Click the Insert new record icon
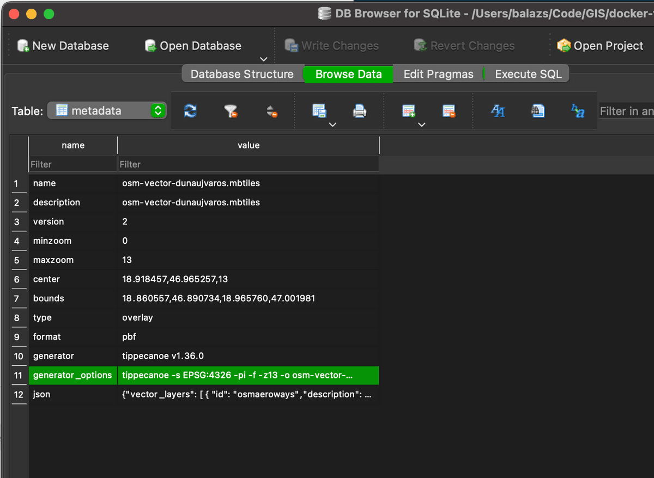Screen dimensions: 654x478 pos(409,111)
